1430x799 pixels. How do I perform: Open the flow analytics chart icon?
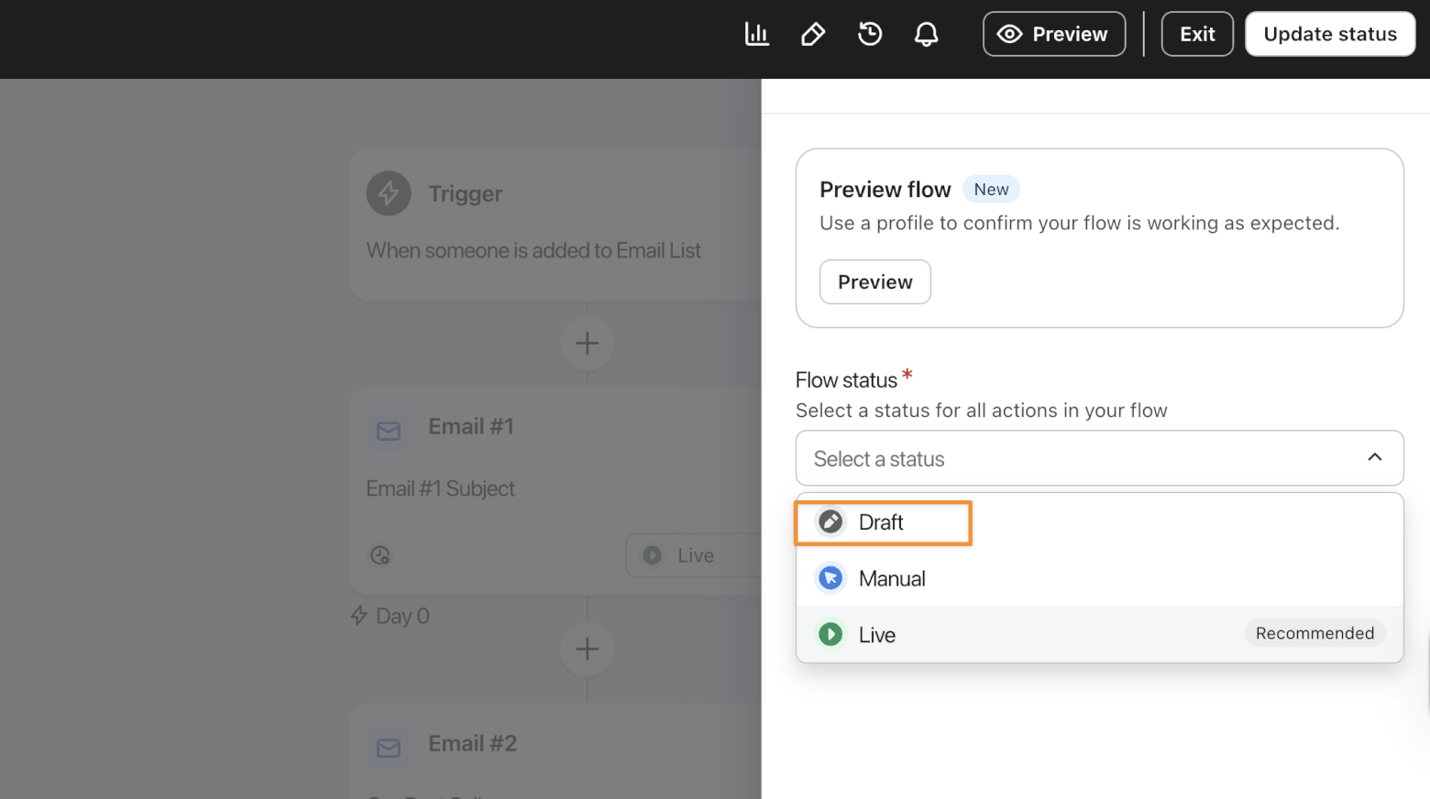756,35
